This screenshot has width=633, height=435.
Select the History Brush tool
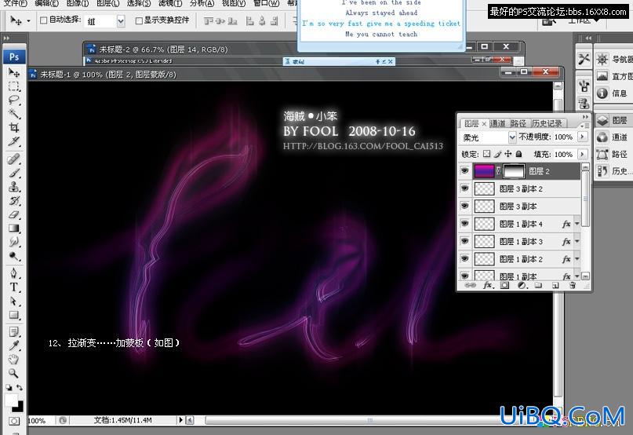pyautogui.click(x=14, y=200)
